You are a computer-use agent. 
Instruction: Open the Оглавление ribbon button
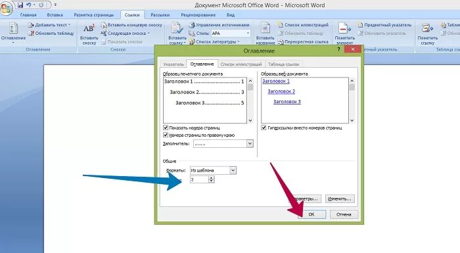(x=13, y=34)
